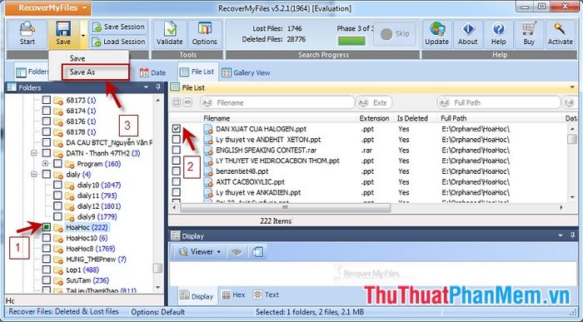The height and width of the screenshot is (322, 583).
Task: Click the Extension filter field
Action: click(x=374, y=103)
